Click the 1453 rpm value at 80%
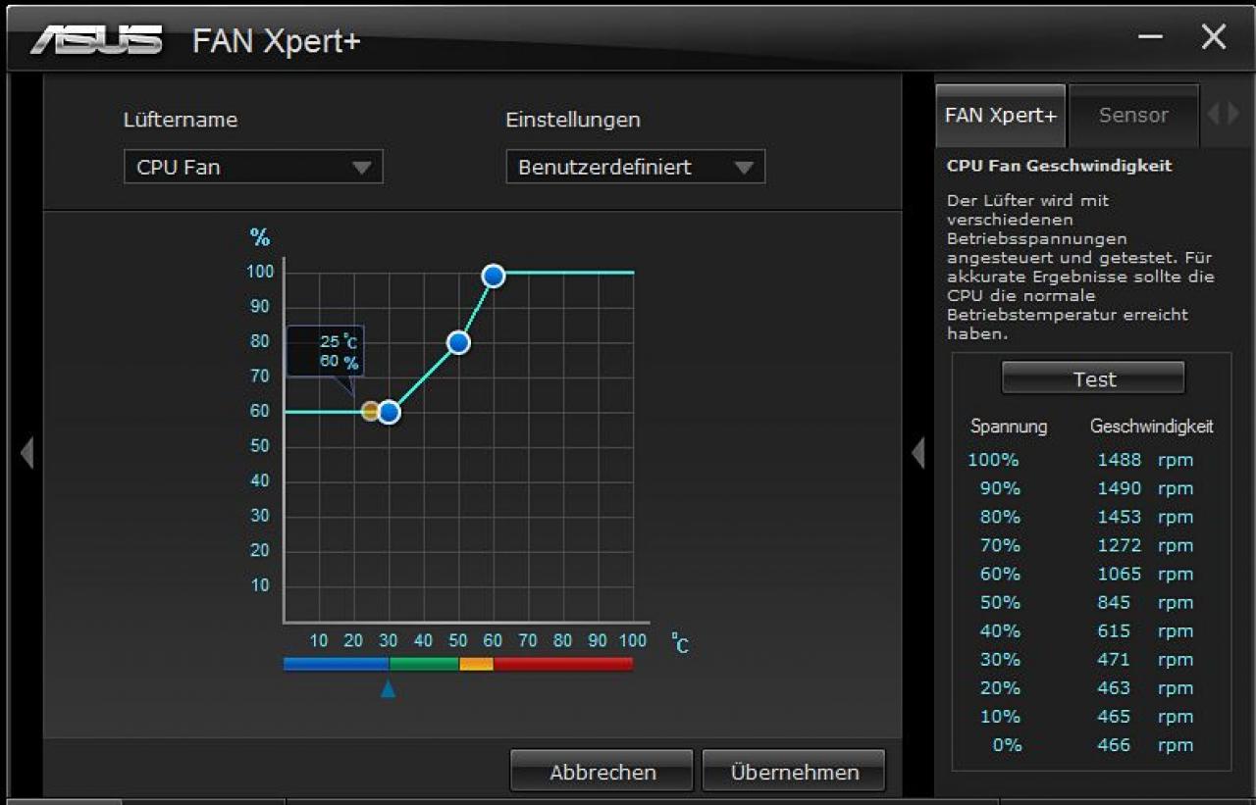This screenshot has height=805, width=1256. click(1145, 517)
